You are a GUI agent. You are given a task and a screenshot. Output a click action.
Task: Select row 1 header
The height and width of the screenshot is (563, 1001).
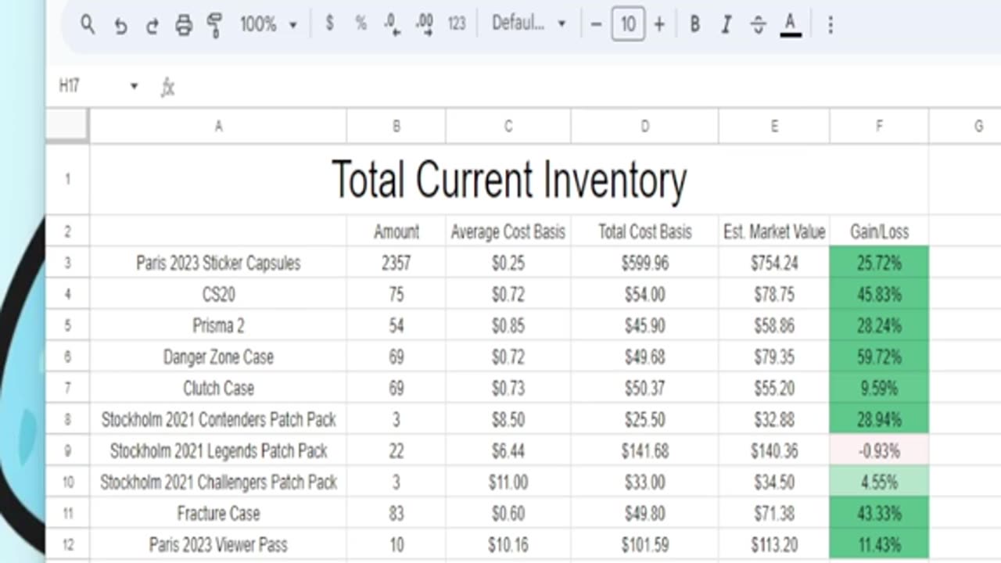[x=67, y=179]
